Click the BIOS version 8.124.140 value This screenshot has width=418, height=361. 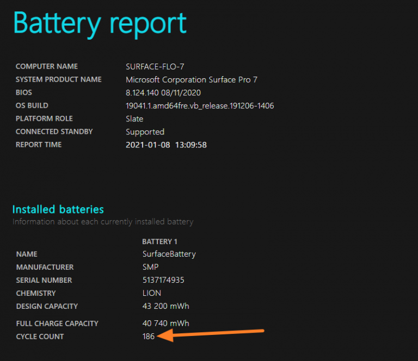tap(163, 92)
